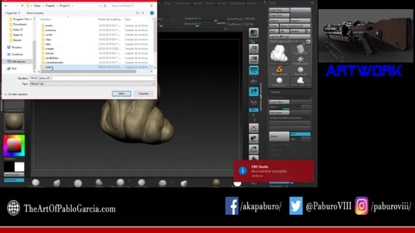Select the white main color swatch

point(19,167)
